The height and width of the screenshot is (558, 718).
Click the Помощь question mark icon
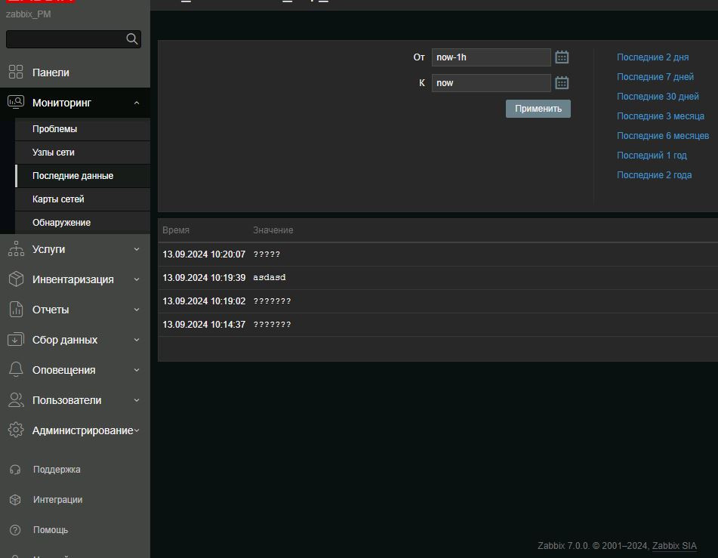(15, 530)
